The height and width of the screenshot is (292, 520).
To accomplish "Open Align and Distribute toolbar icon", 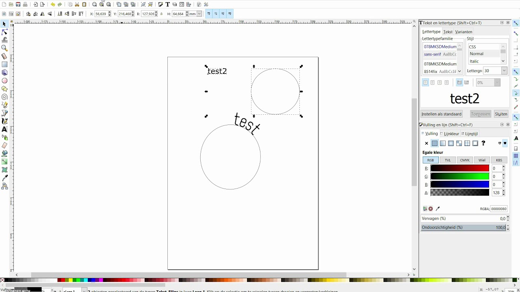I will [x=189, y=4].
